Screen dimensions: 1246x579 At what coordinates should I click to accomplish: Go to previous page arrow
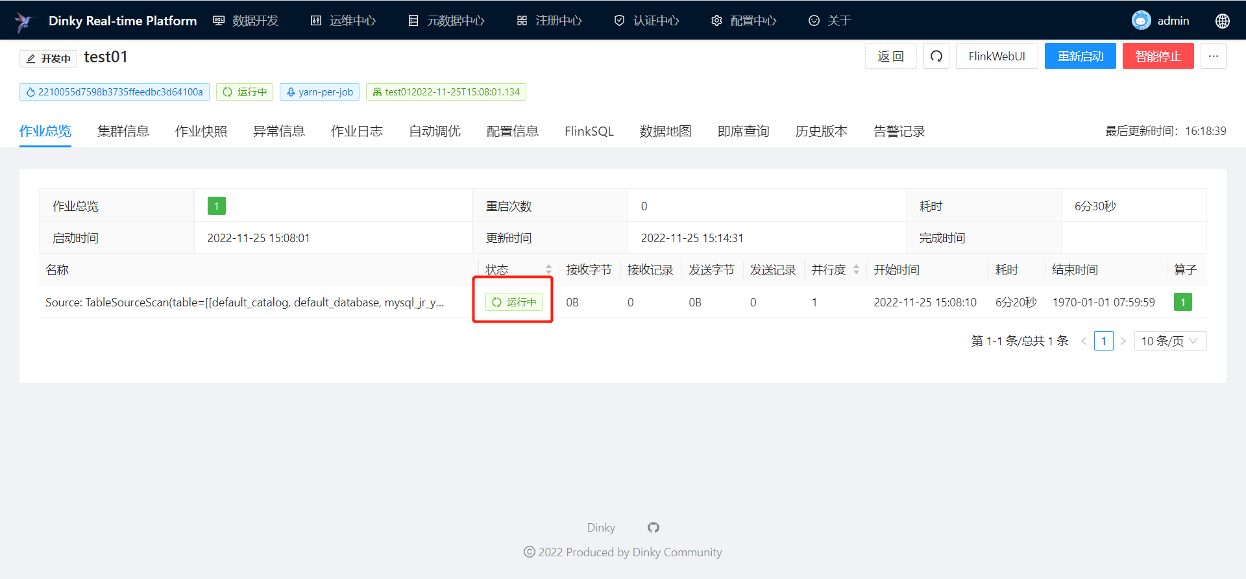point(1084,341)
